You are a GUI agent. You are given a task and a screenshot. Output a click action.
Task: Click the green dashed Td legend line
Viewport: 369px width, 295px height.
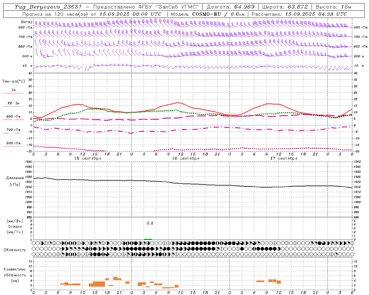[x=13, y=106]
